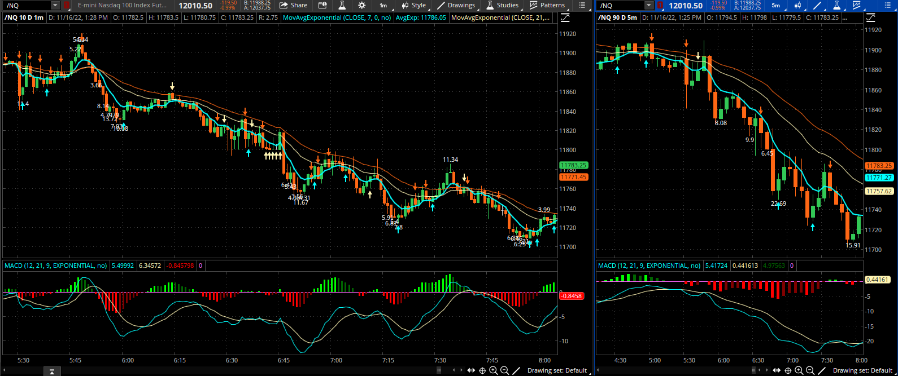Click the collapse arrow at bottom left

tap(51, 371)
